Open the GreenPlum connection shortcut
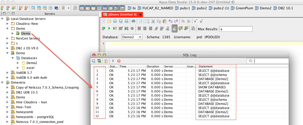303x125 pixels. pyautogui.click(x=242, y=8)
